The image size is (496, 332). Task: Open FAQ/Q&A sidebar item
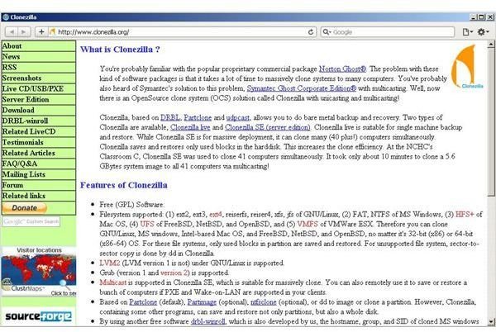(x=39, y=164)
